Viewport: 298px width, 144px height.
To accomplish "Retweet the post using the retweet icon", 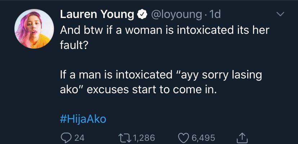I will tap(125, 138).
